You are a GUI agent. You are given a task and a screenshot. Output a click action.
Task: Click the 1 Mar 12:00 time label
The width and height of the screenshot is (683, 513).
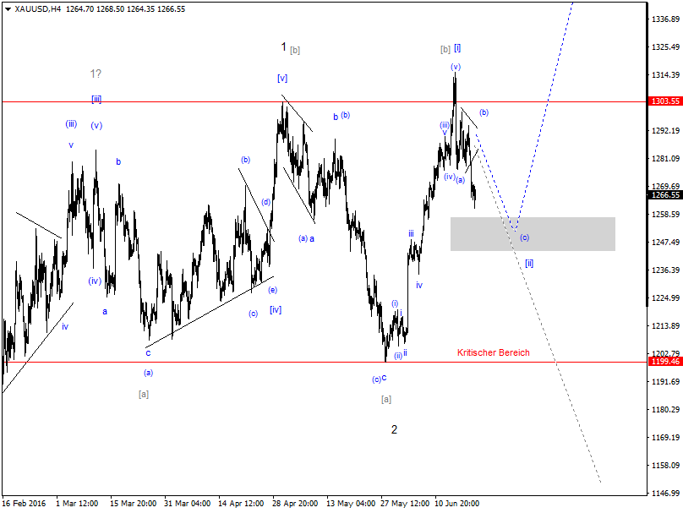coord(77,504)
